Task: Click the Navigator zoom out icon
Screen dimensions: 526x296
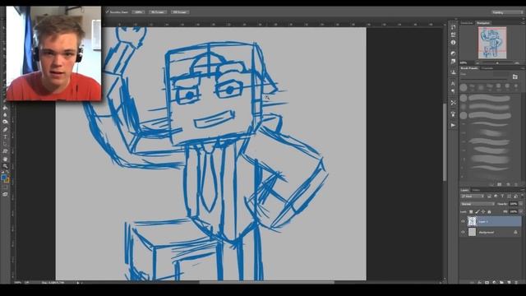Action: (478, 62)
